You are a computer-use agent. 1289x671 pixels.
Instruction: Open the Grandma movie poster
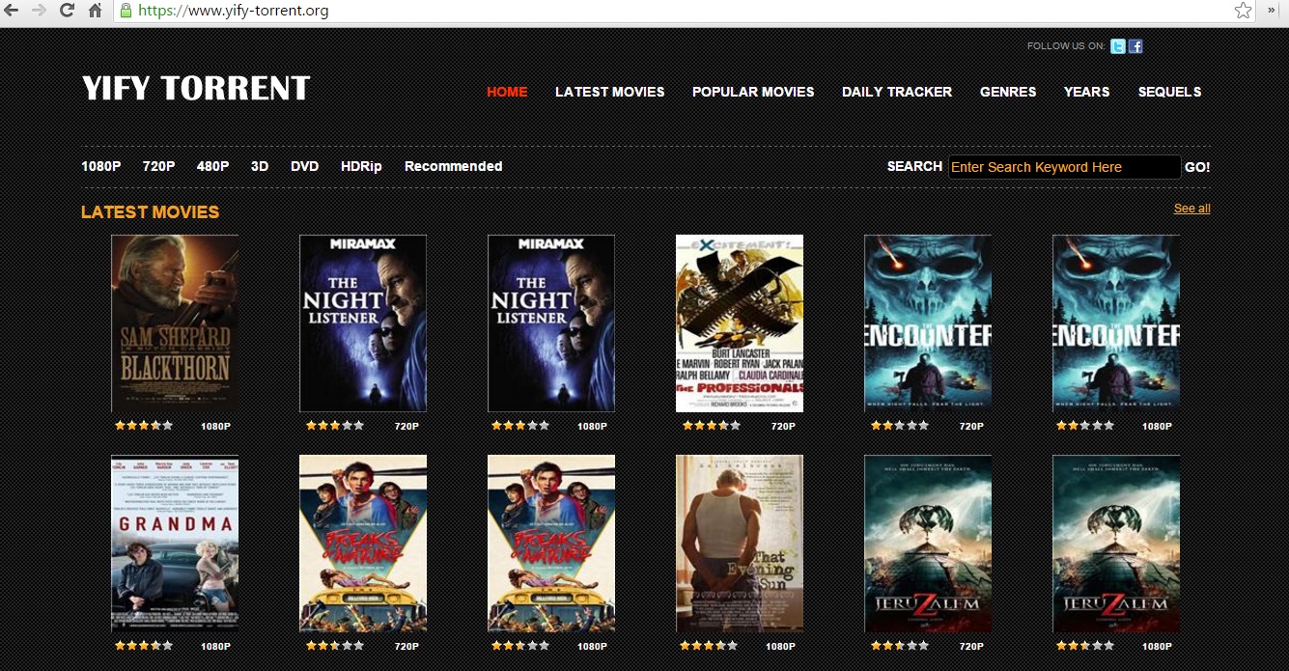tap(175, 544)
